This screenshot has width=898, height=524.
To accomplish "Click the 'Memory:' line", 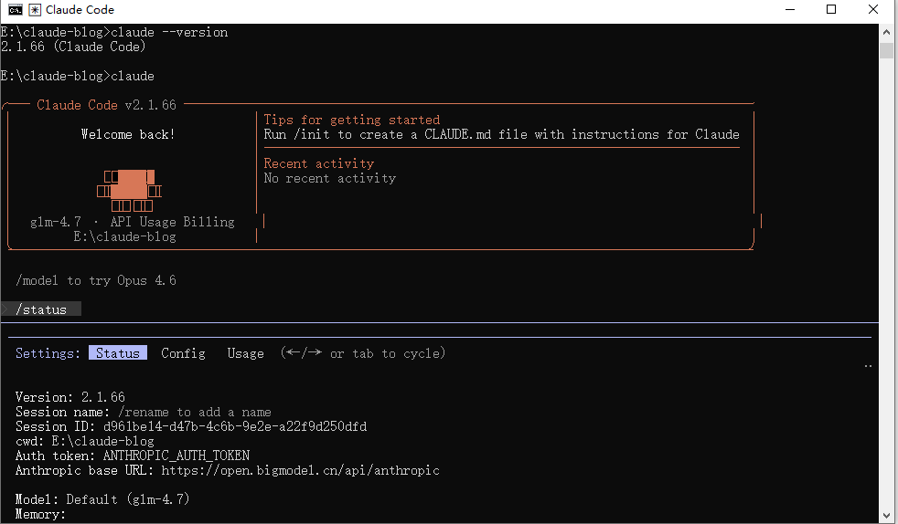I will coord(40,514).
